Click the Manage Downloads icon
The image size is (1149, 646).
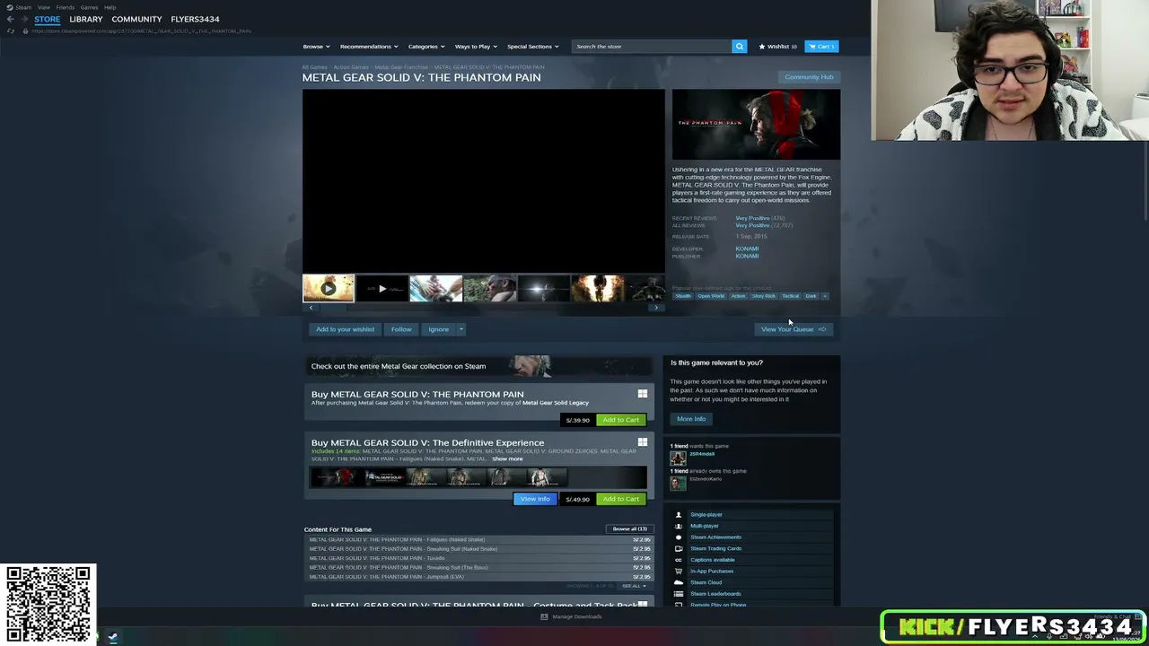coord(544,616)
